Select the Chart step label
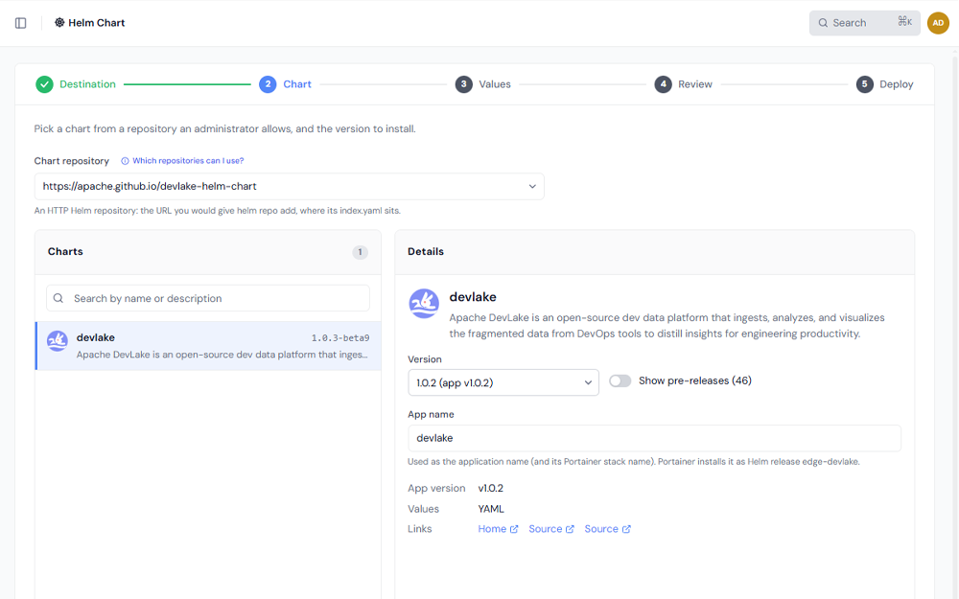959x599 pixels. [297, 84]
